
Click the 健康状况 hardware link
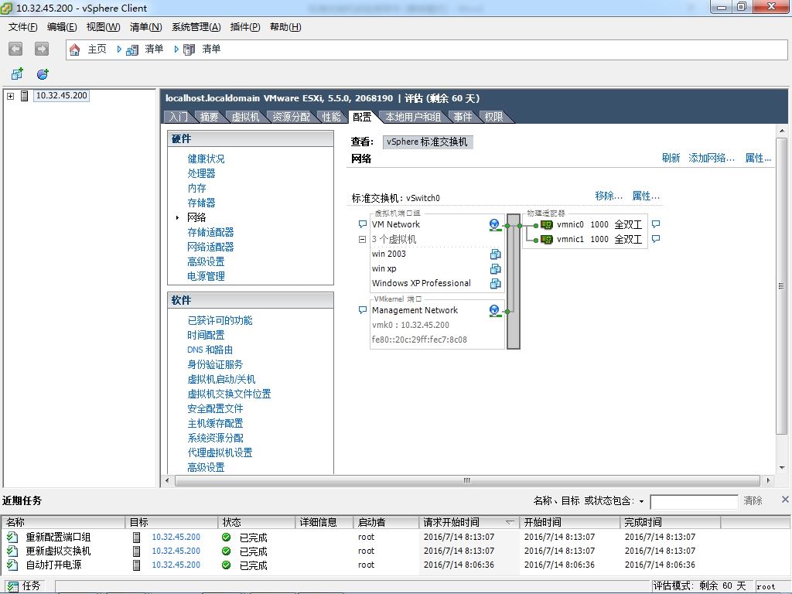(206, 159)
